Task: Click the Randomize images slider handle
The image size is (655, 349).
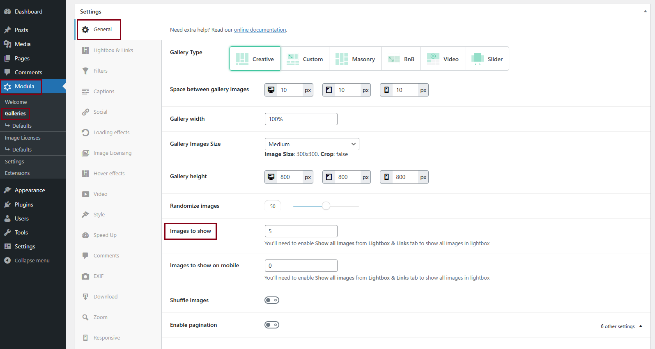Action: coord(326,206)
